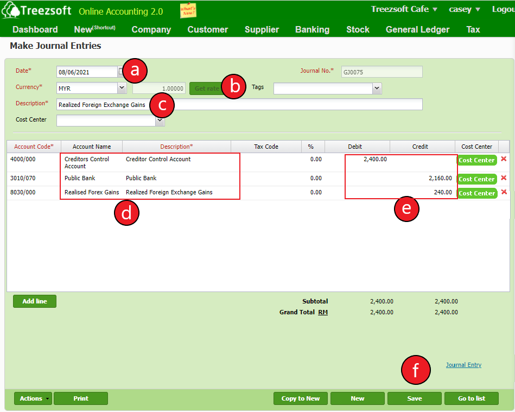Viewport: 515px width, 412px height.
Task: Click the header Description input field
Action: (x=239, y=104)
